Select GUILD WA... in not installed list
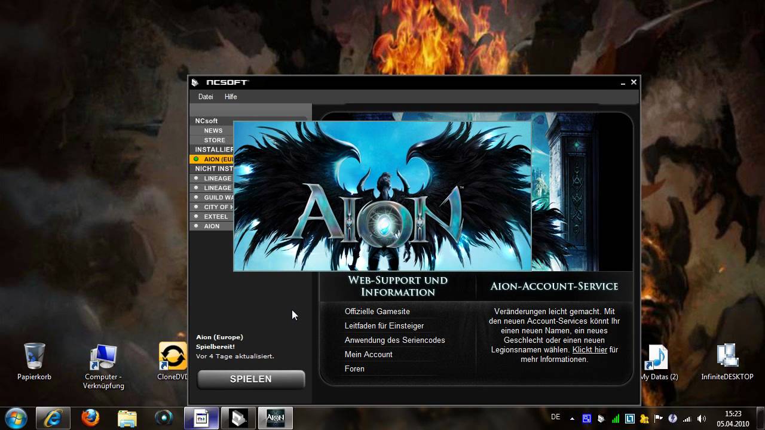Viewport: 765px width, 430px height. 212,198
